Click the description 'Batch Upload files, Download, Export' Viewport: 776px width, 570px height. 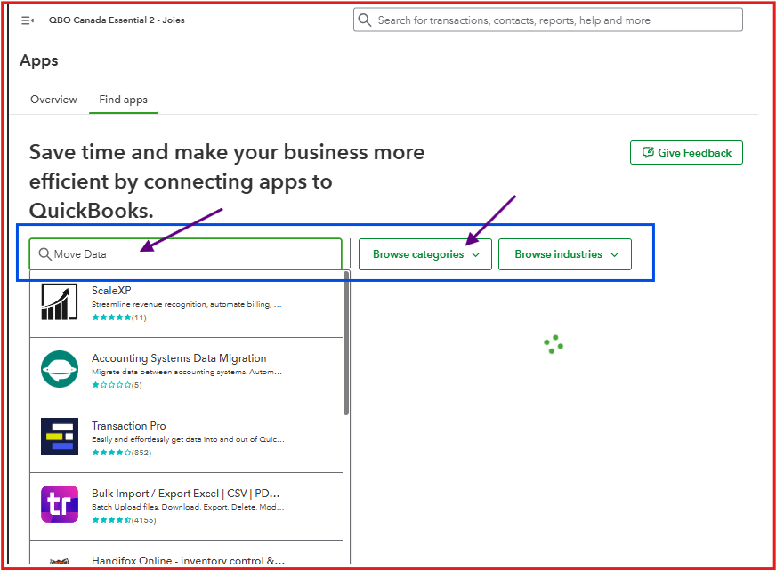point(188,507)
